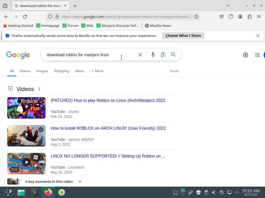Bookmark this page with the star
The image size is (265, 198).
coord(196,17)
